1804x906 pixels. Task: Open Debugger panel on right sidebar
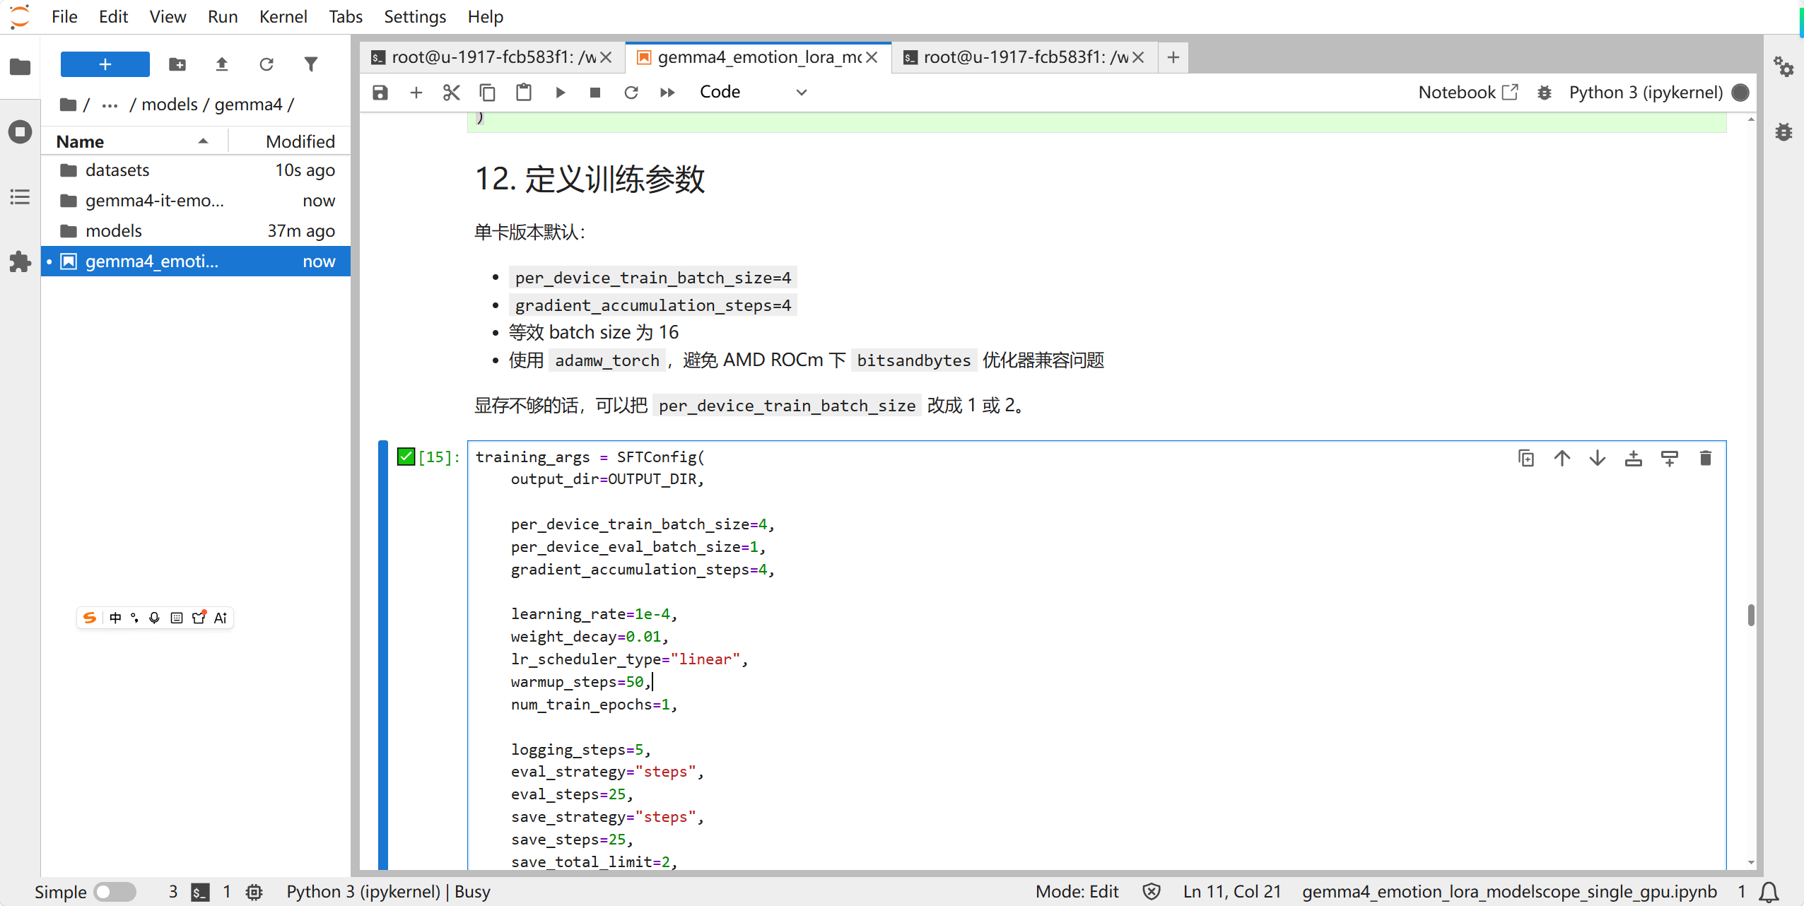[x=1783, y=132]
